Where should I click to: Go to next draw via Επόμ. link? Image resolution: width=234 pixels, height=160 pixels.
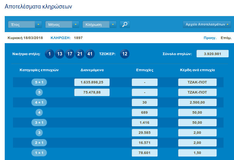226,38
